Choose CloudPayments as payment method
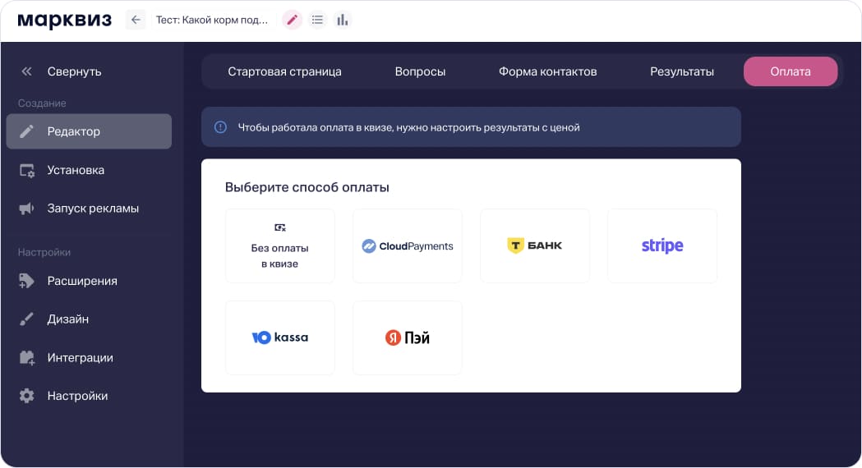862x468 pixels. click(408, 246)
